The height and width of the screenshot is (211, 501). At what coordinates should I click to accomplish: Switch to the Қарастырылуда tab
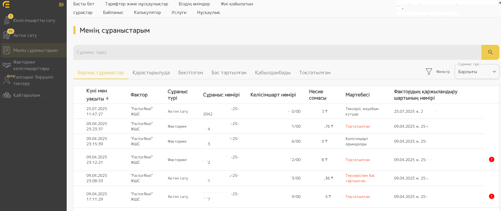[x=151, y=73]
